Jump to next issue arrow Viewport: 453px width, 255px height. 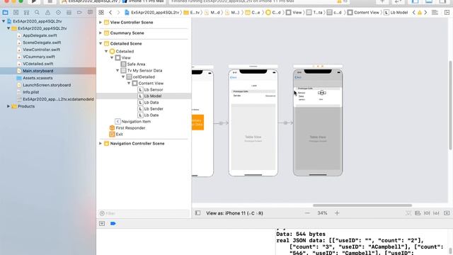pyautogui.click(x=425, y=13)
